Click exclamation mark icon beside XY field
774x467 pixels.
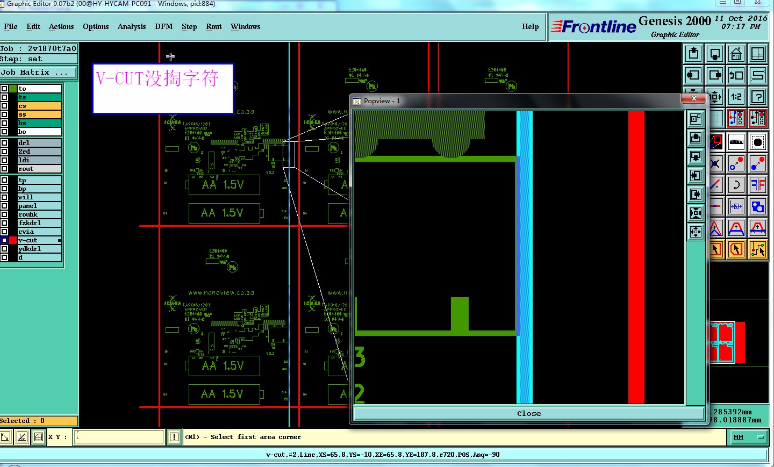coord(174,437)
